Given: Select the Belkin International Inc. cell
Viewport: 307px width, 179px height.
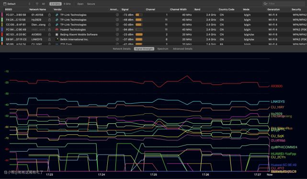Looking at the screenshot, I should pyautogui.click(x=74, y=39).
